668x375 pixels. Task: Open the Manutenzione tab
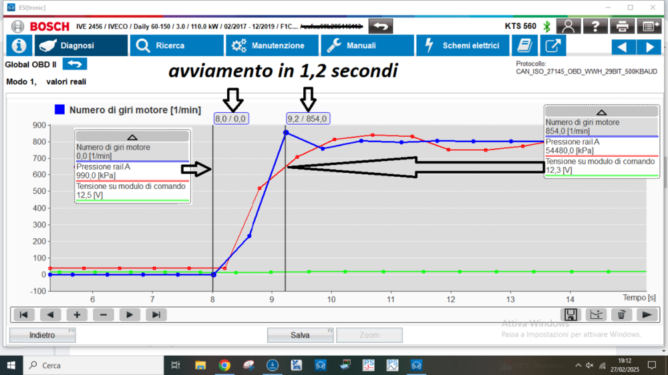pos(273,45)
